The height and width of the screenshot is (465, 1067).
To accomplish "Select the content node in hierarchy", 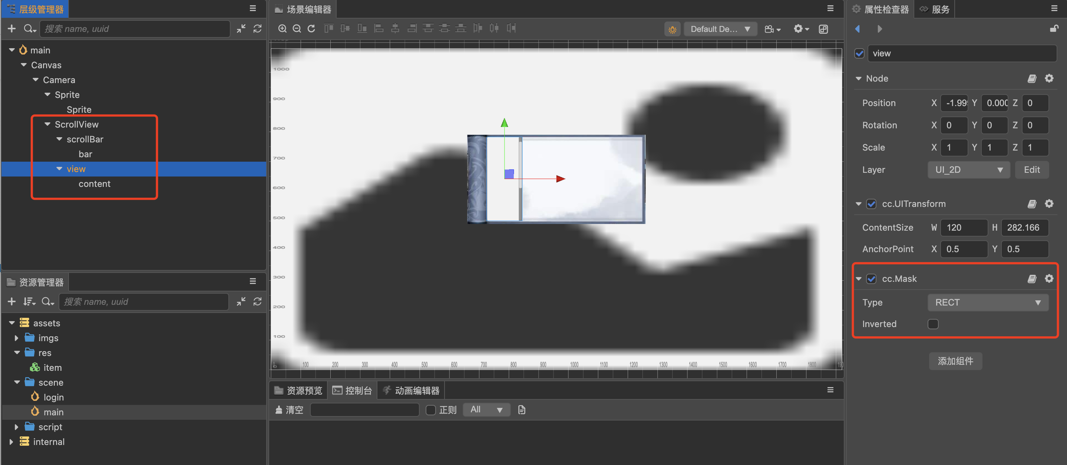I will tap(95, 184).
